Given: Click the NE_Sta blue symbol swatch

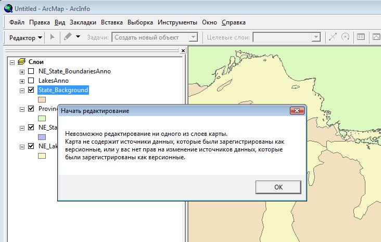Looking at the screenshot, I should tap(42, 137).
